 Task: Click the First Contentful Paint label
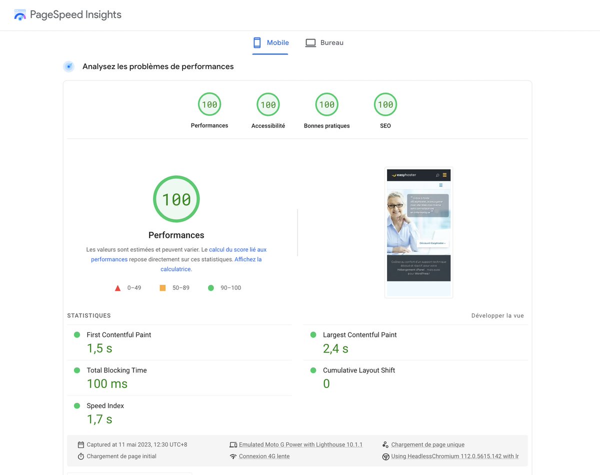[x=119, y=335]
